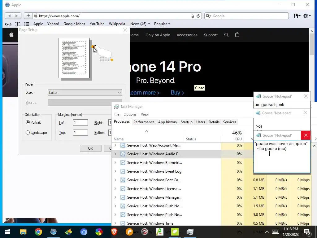Click the Left margin input field
The height and width of the screenshot is (238, 317).
[80, 122]
